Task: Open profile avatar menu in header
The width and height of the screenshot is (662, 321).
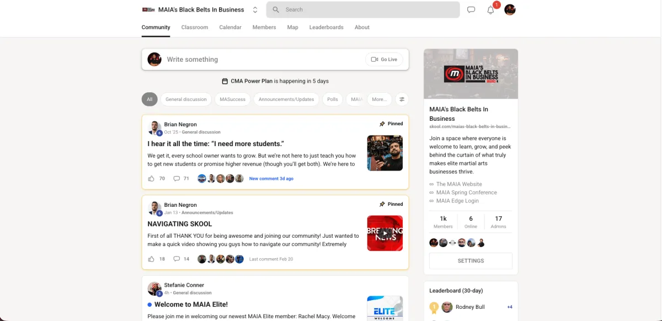Action: (x=510, y=10)
